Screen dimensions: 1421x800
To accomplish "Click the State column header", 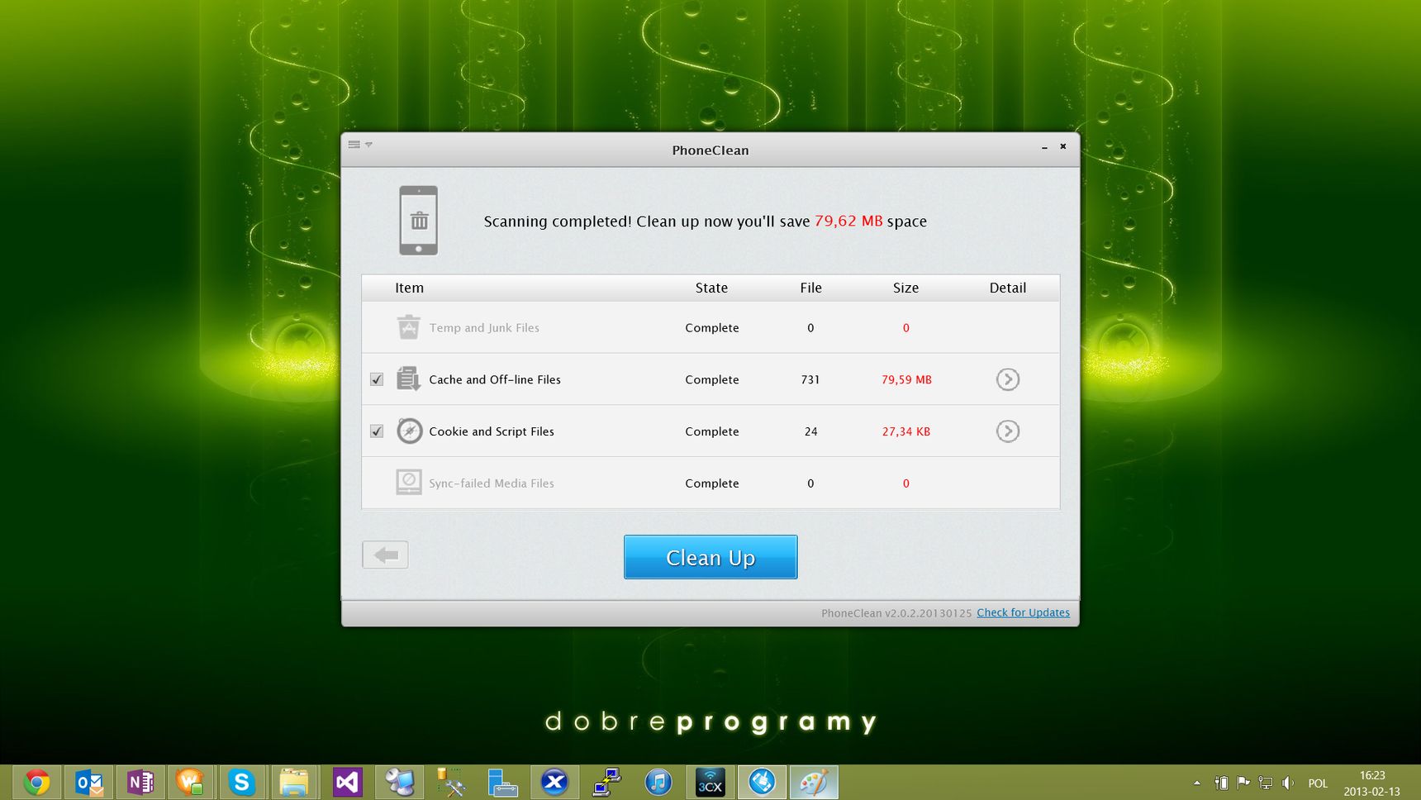I will pos(711,288).
